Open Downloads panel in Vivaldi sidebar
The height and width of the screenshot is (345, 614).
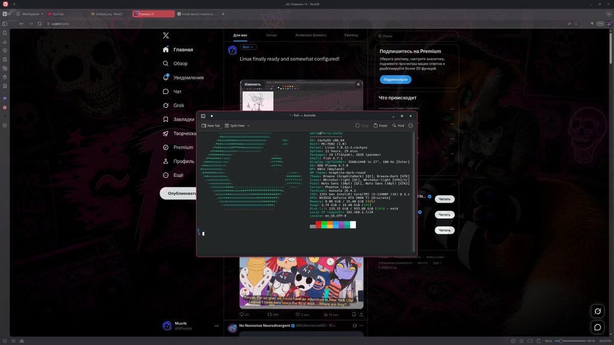[5, 41]
